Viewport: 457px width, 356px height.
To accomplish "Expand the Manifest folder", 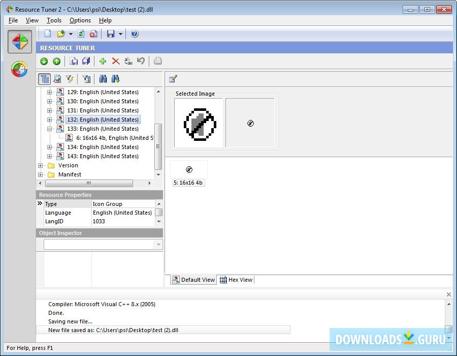I will click(40, 175).
